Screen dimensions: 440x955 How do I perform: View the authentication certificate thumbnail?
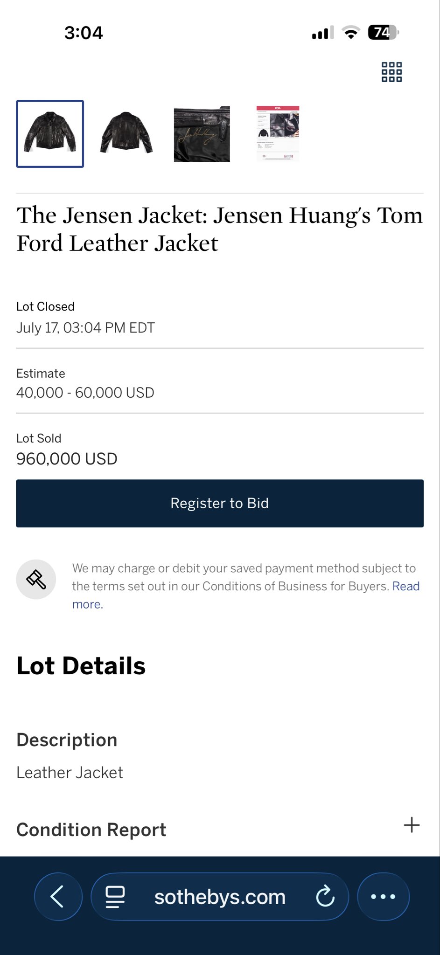[278, 134]
